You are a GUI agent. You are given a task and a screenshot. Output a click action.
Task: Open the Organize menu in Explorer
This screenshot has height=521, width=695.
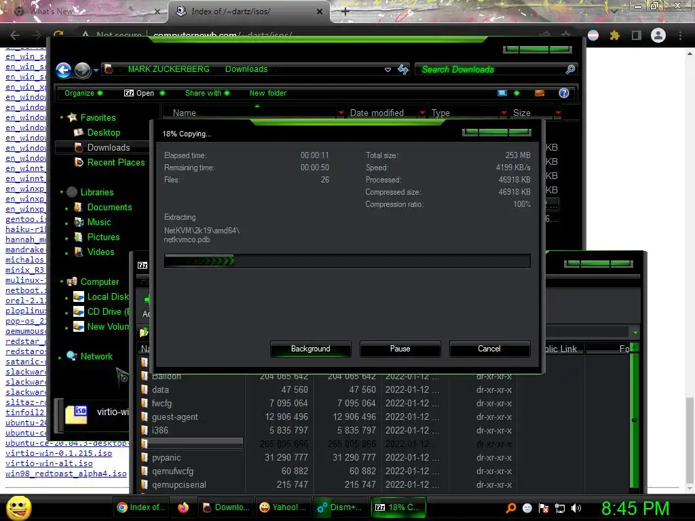(x=83, y=93)
